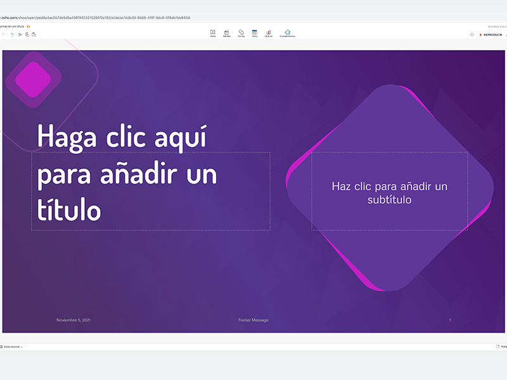
Task: Open the settings gear near Reproducir
Action: pos(472,35)
